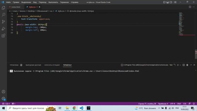Open the Переход menu

pyautogui.click(x=42, y=2)
